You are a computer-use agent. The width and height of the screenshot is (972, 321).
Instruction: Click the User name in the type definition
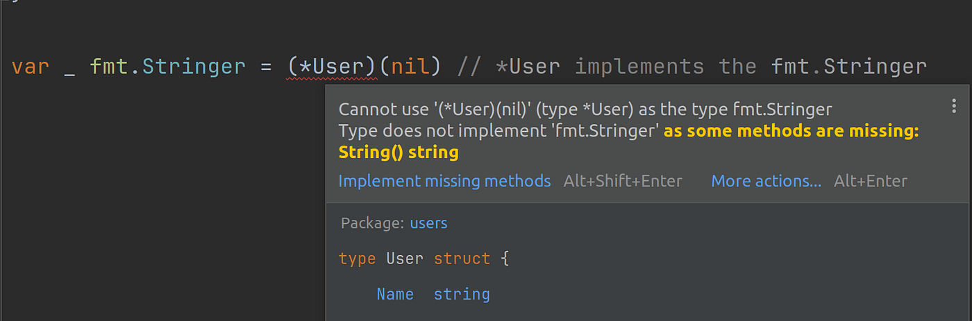pos(405,259)
